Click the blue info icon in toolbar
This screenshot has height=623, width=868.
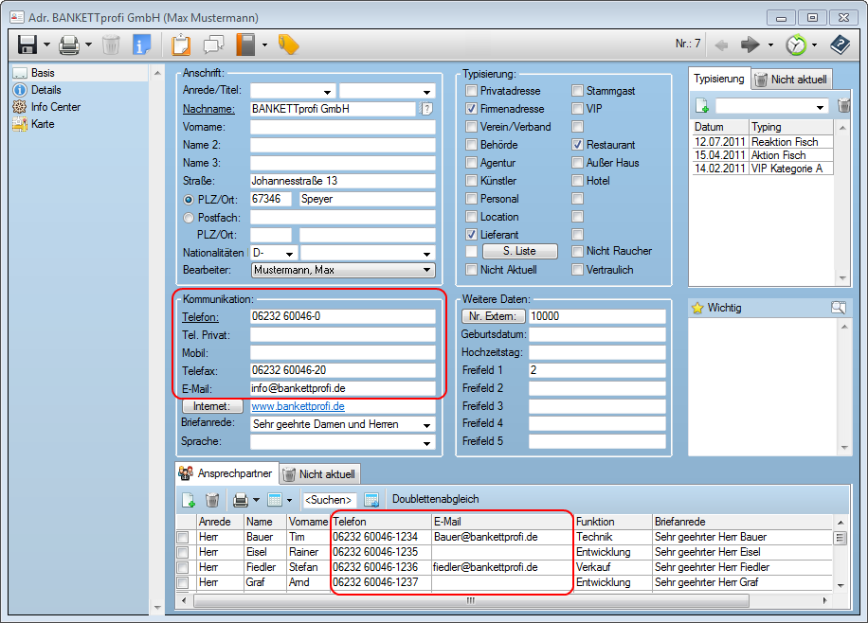141,44
